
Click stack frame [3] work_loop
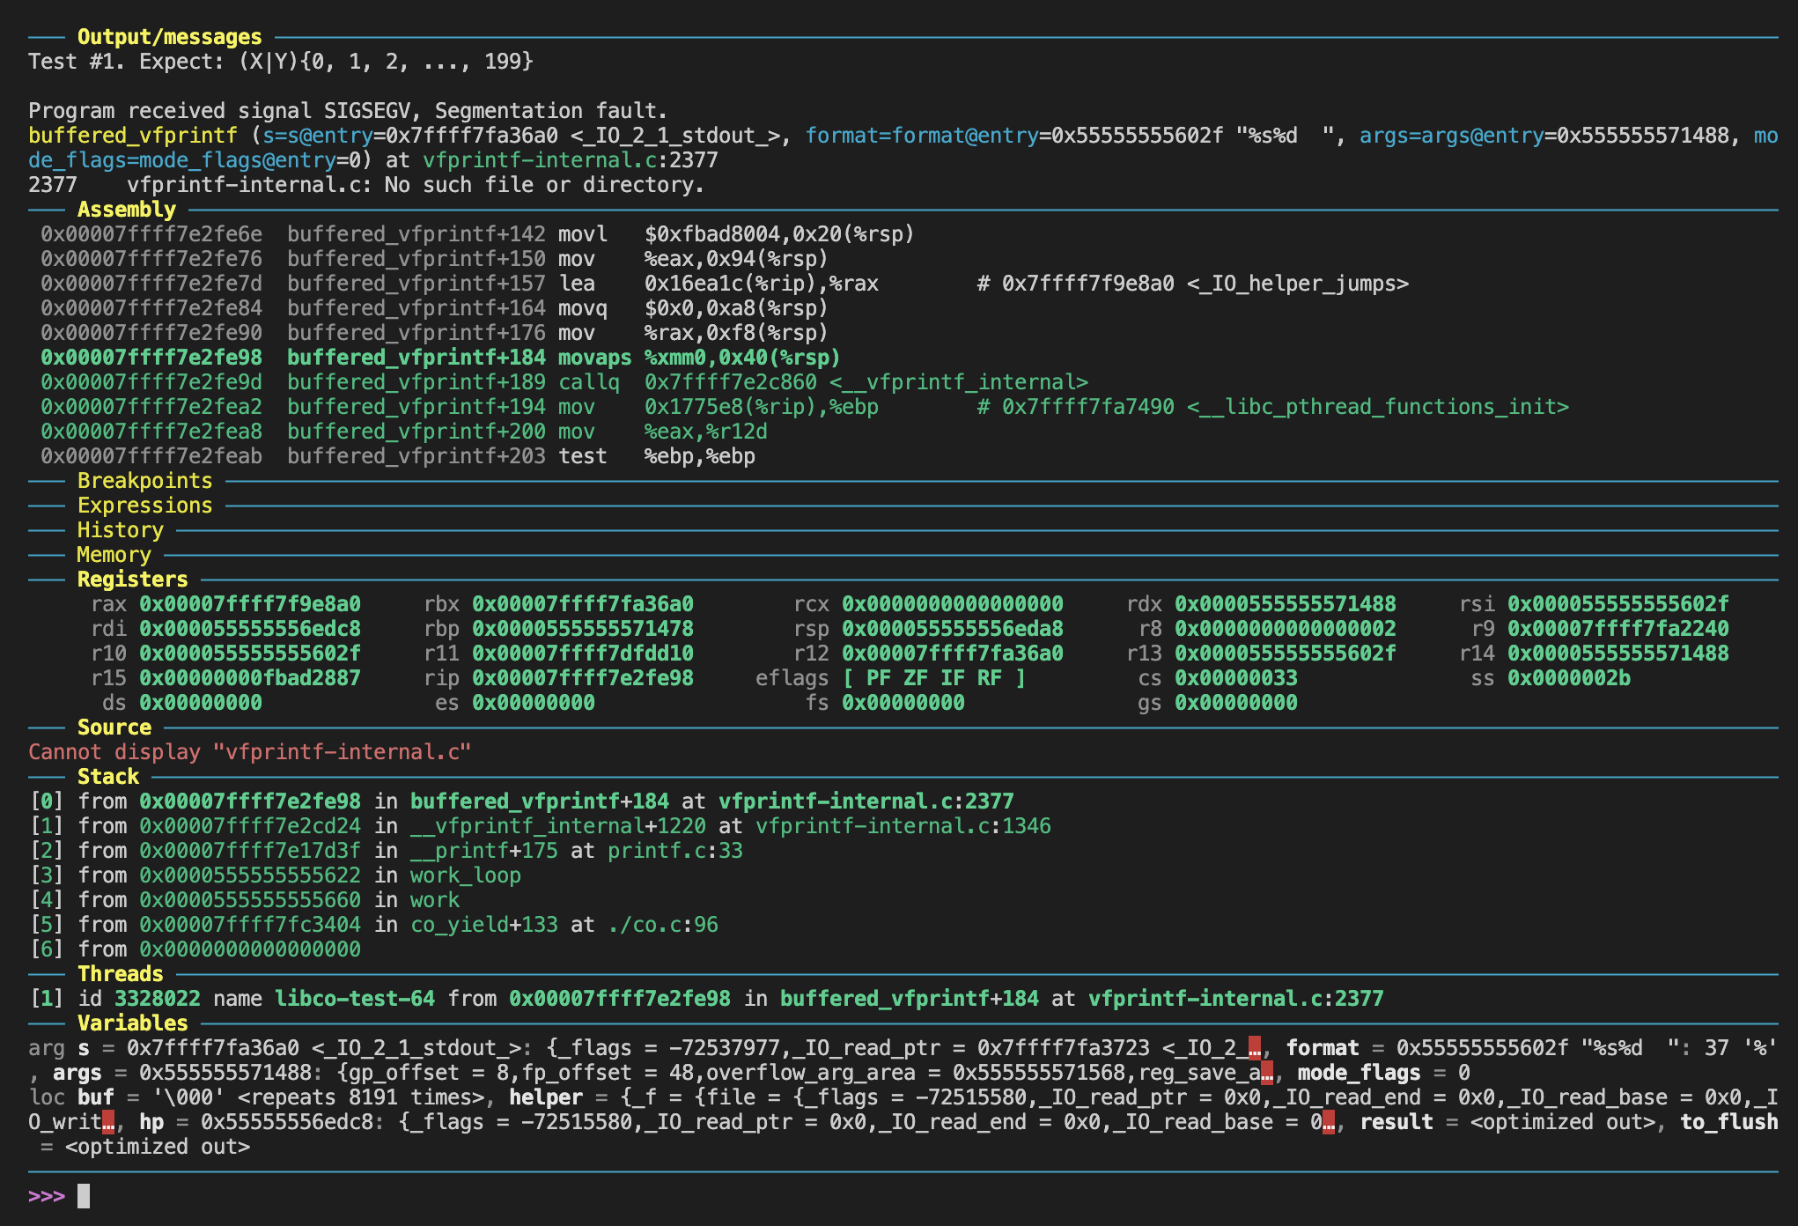[275, 875]
